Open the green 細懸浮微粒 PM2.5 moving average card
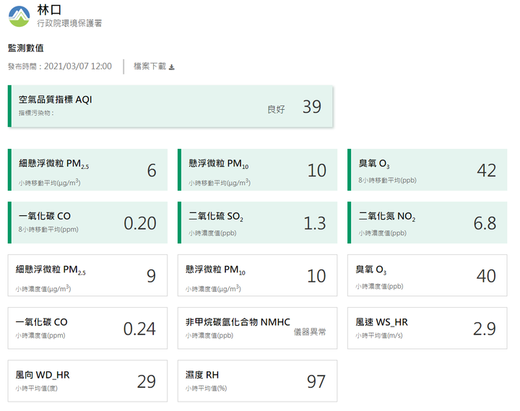520x411 pixels. [87, 170]
